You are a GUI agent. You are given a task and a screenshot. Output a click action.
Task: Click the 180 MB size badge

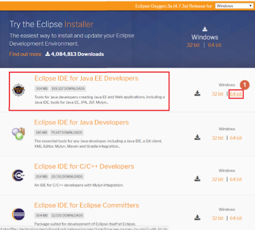coord(41,133)
